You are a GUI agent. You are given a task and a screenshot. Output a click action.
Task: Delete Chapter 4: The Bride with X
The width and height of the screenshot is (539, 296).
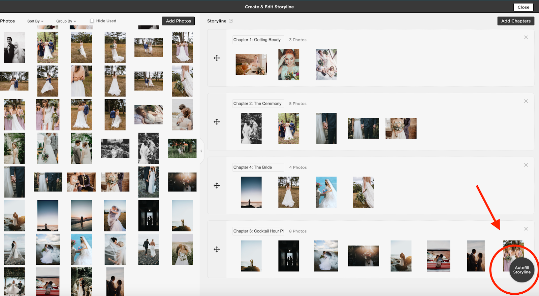point(526,165)
